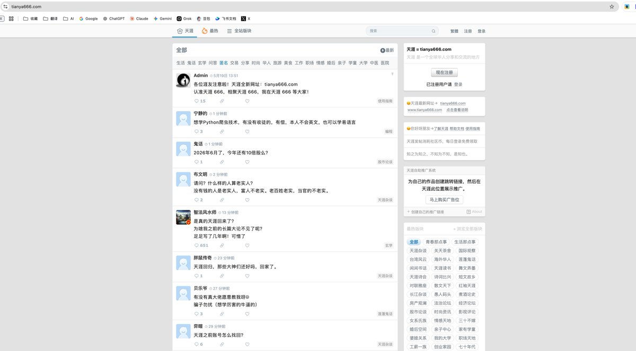This screenshot has width=636, height=351.
Task: Switch to the 最热 tab
Action: pyautogui.click(x=210, y=31)
